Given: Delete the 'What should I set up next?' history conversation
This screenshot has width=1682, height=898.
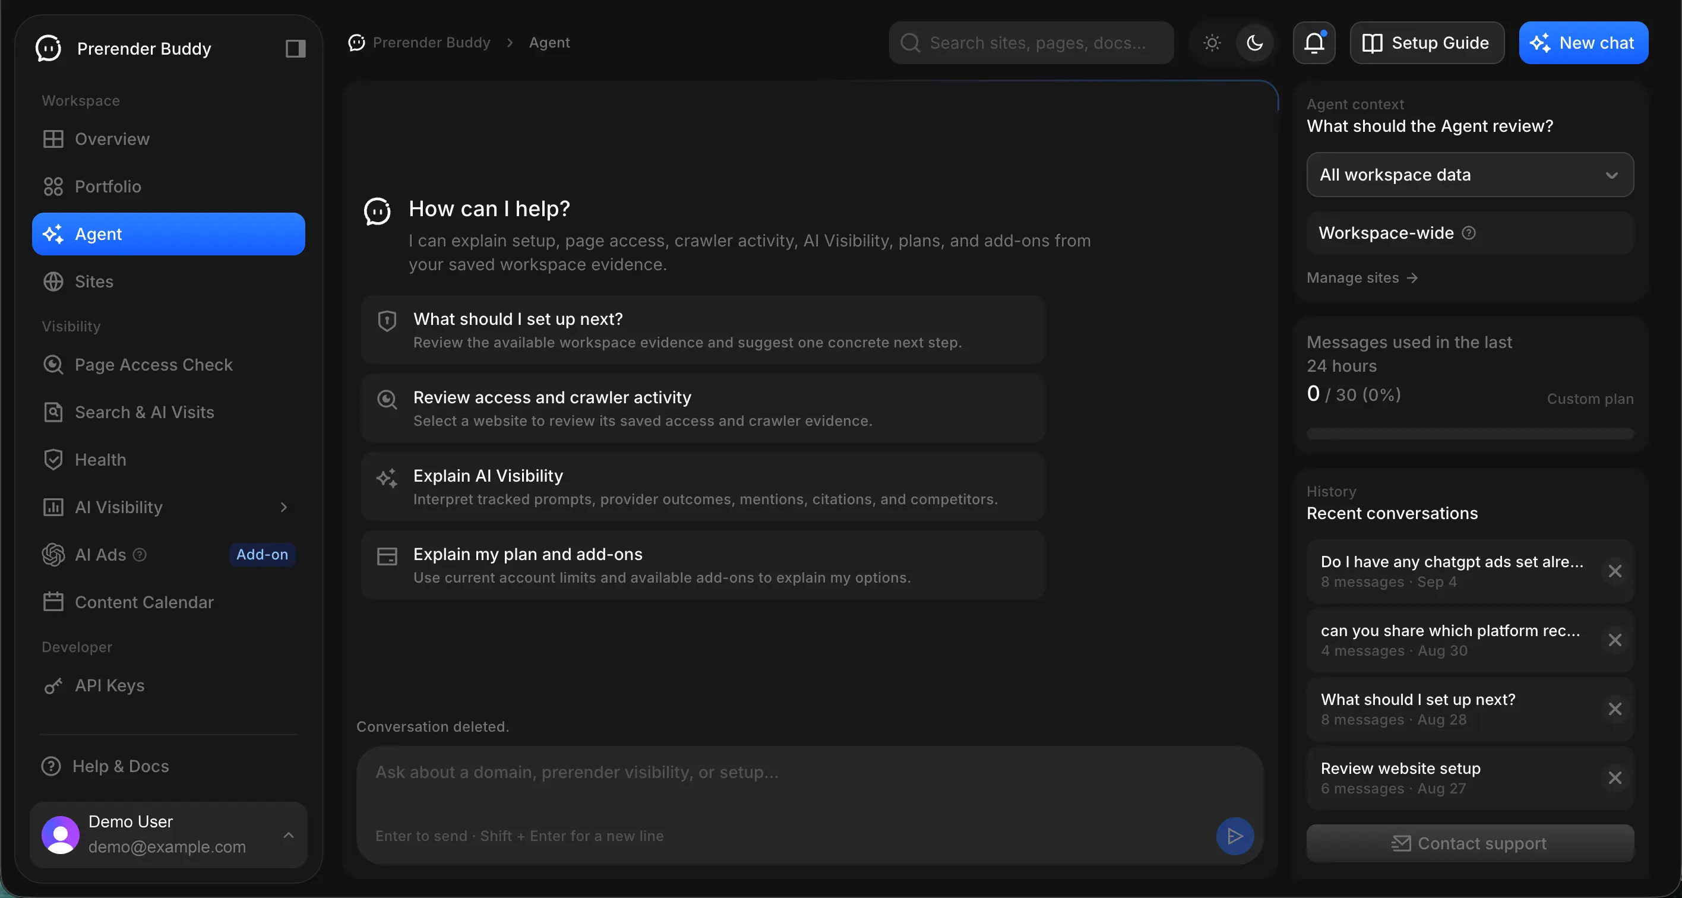Looking at the screenshot, I should [x=1615, y=709].
